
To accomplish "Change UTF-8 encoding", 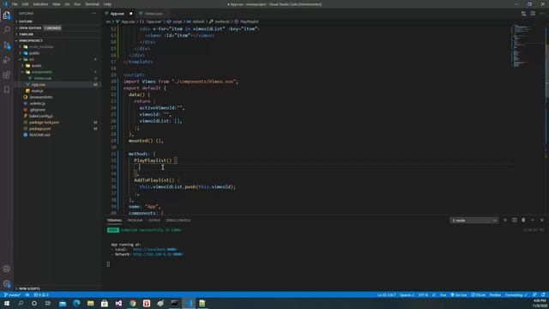I will [x=423, y=295].
